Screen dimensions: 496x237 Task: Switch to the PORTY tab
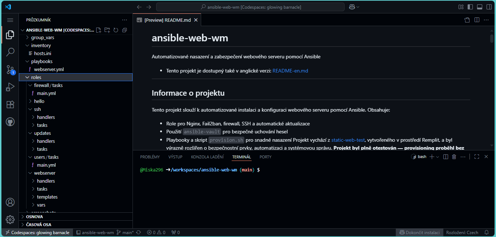coord(265,157)
